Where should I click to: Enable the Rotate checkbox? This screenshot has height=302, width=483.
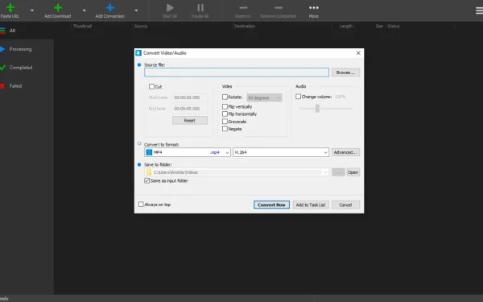pos(225,97)
